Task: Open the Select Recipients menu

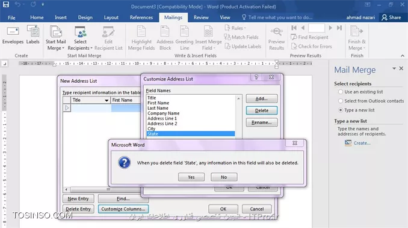Action: (80, 38)
